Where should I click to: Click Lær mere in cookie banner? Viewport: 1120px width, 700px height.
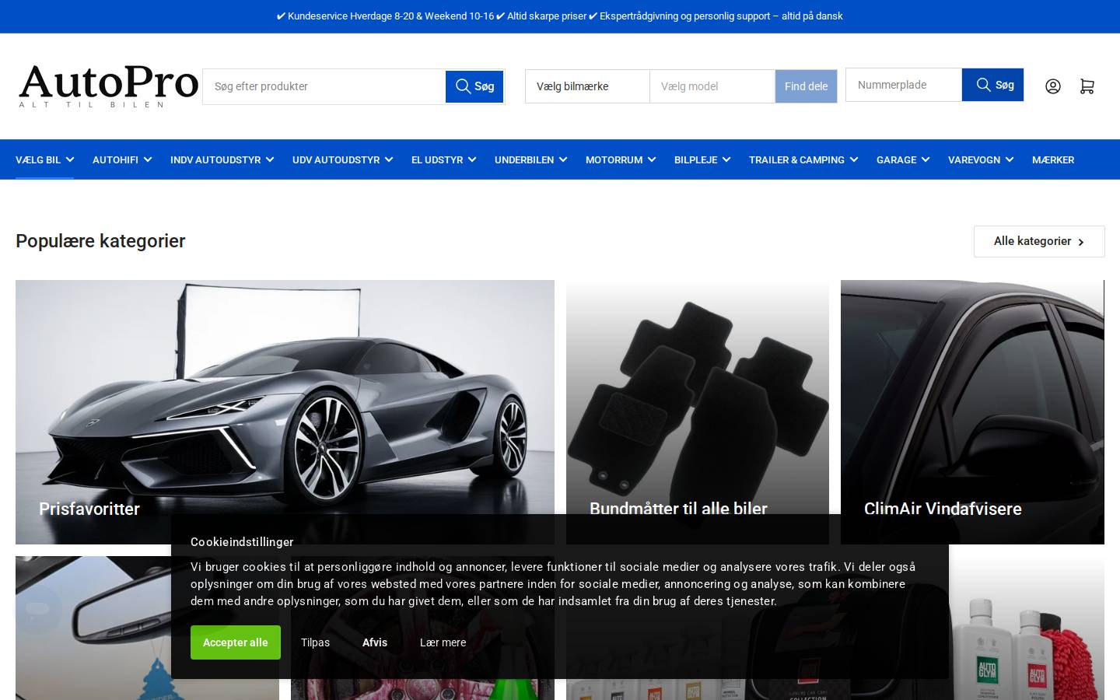(443, 642)
